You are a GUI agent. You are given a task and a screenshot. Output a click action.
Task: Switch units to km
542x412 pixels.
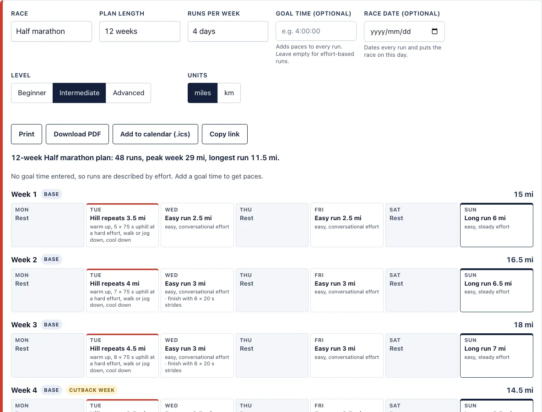point(229,93)
